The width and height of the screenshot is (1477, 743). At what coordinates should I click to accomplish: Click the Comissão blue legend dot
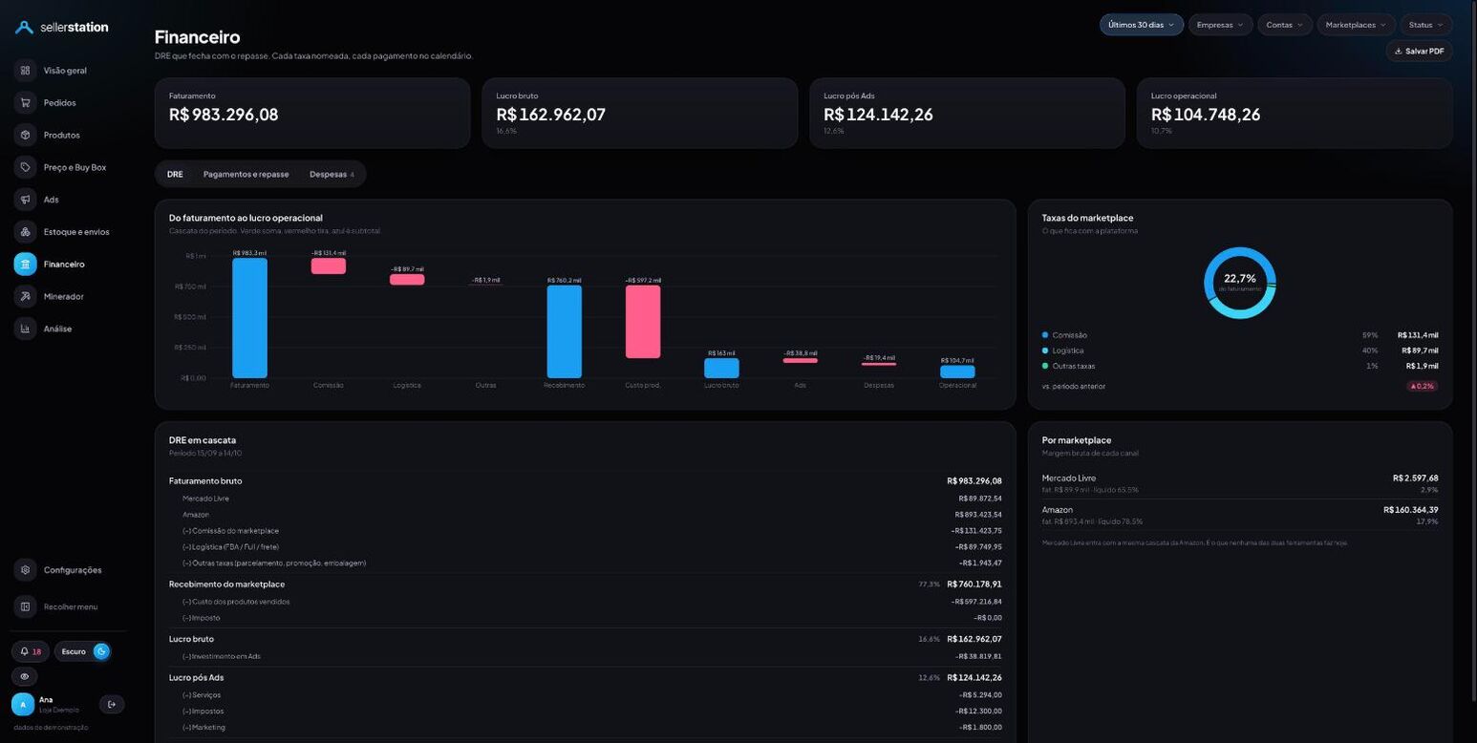click(x=1045, y=335)
